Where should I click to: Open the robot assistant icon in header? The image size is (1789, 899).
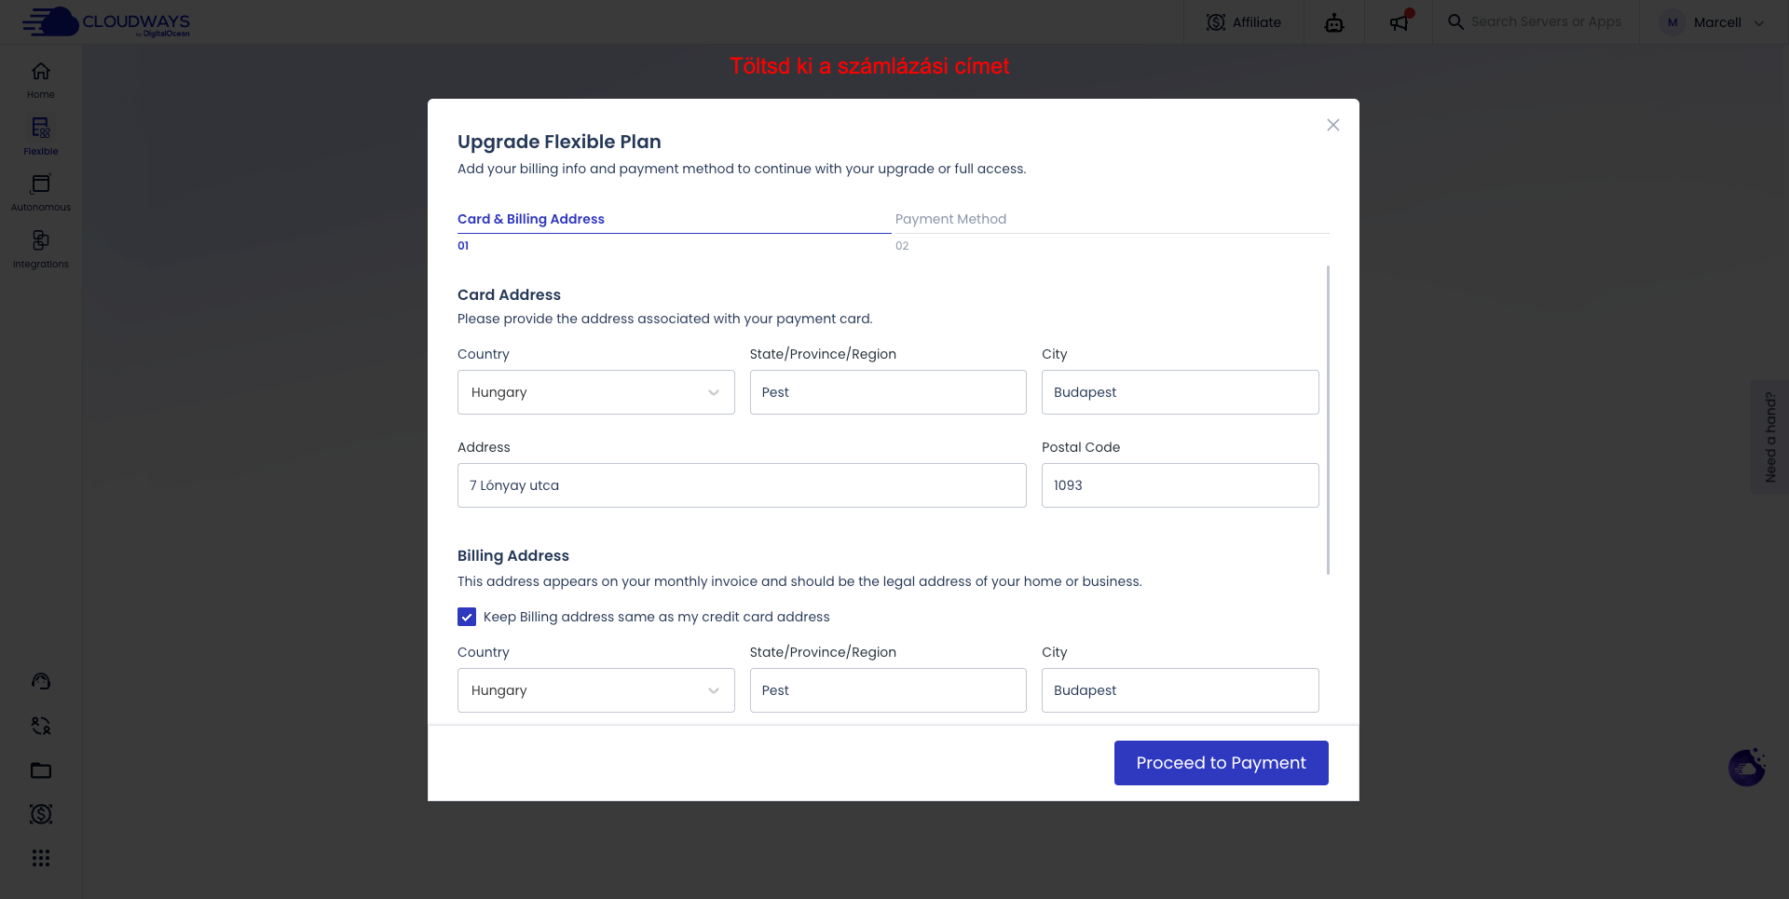[1334, 22]
